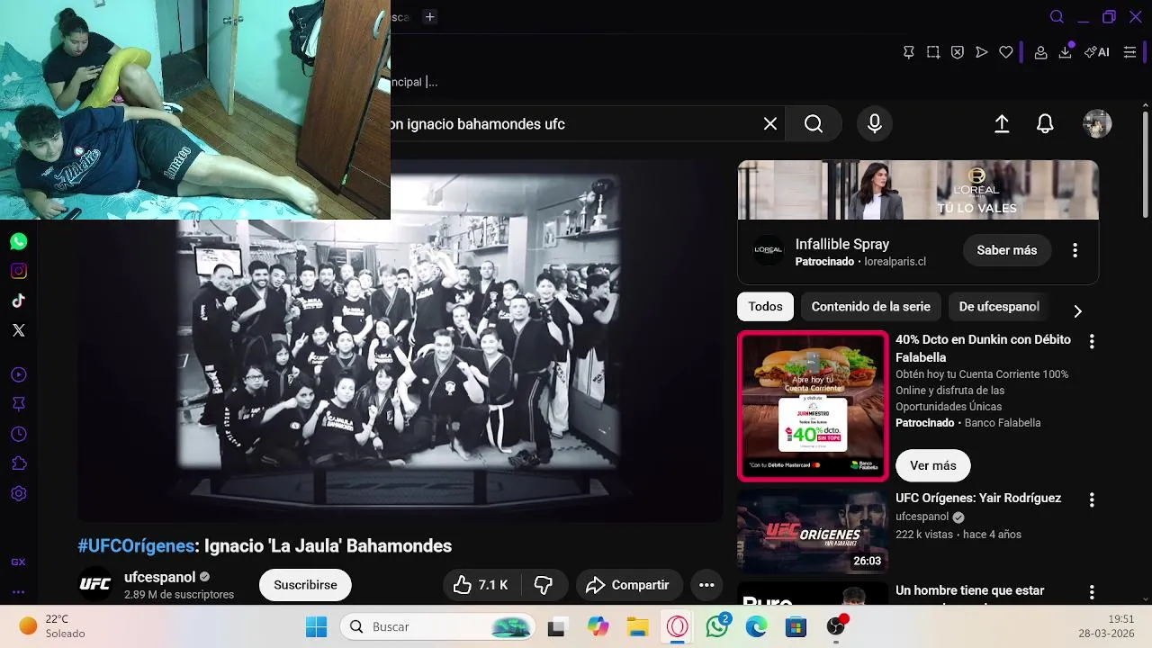Open Extensions via the sidebar cube icon
The image size is (1152, 648).
19,463
